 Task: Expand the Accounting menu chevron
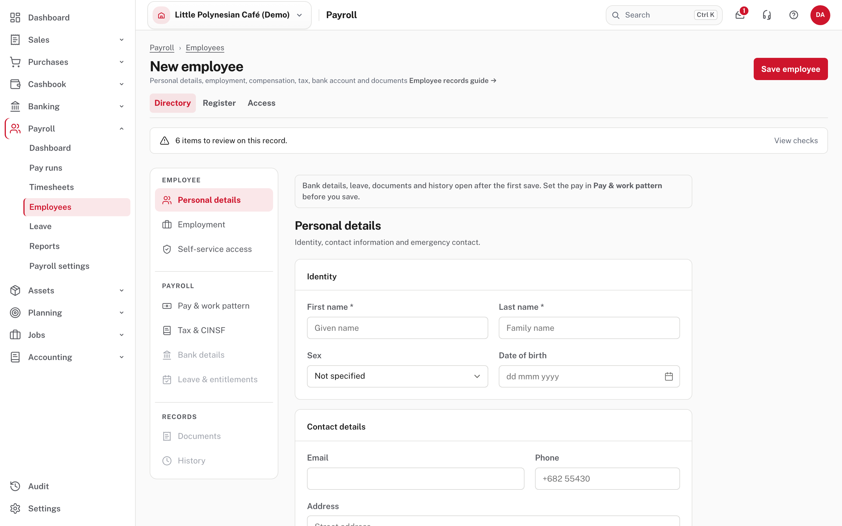click(121, 357)
